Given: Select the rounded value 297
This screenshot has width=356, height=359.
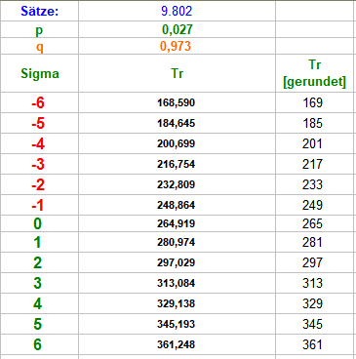Looking at the screenshot, I should (314, 262).
